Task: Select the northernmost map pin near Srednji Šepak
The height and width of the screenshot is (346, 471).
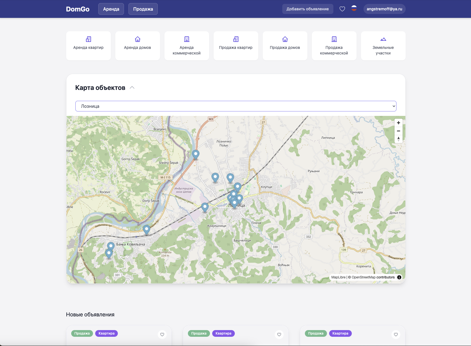Action: pyautogui.click(x=196, y=154)
